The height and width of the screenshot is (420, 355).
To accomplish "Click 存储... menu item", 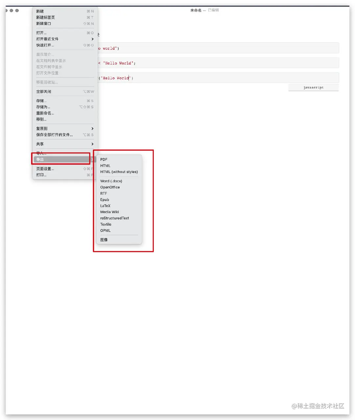I will click(65, 101).
